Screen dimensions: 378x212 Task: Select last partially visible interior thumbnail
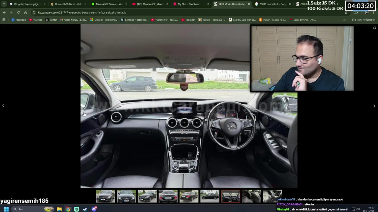pyautogui.click(x=273, y=196)
